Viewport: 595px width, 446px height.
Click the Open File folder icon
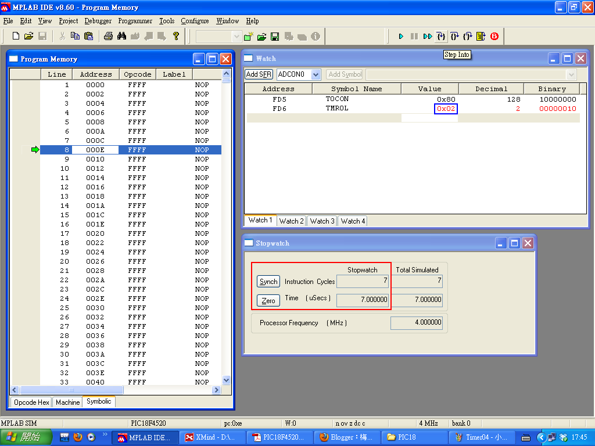coord(29,36)
